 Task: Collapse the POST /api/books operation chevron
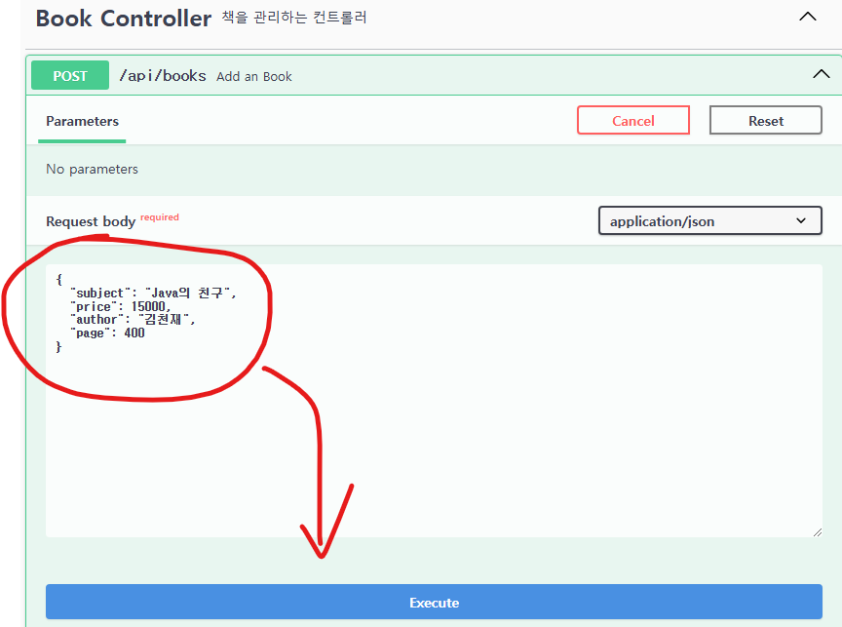(x=822, y=74)
